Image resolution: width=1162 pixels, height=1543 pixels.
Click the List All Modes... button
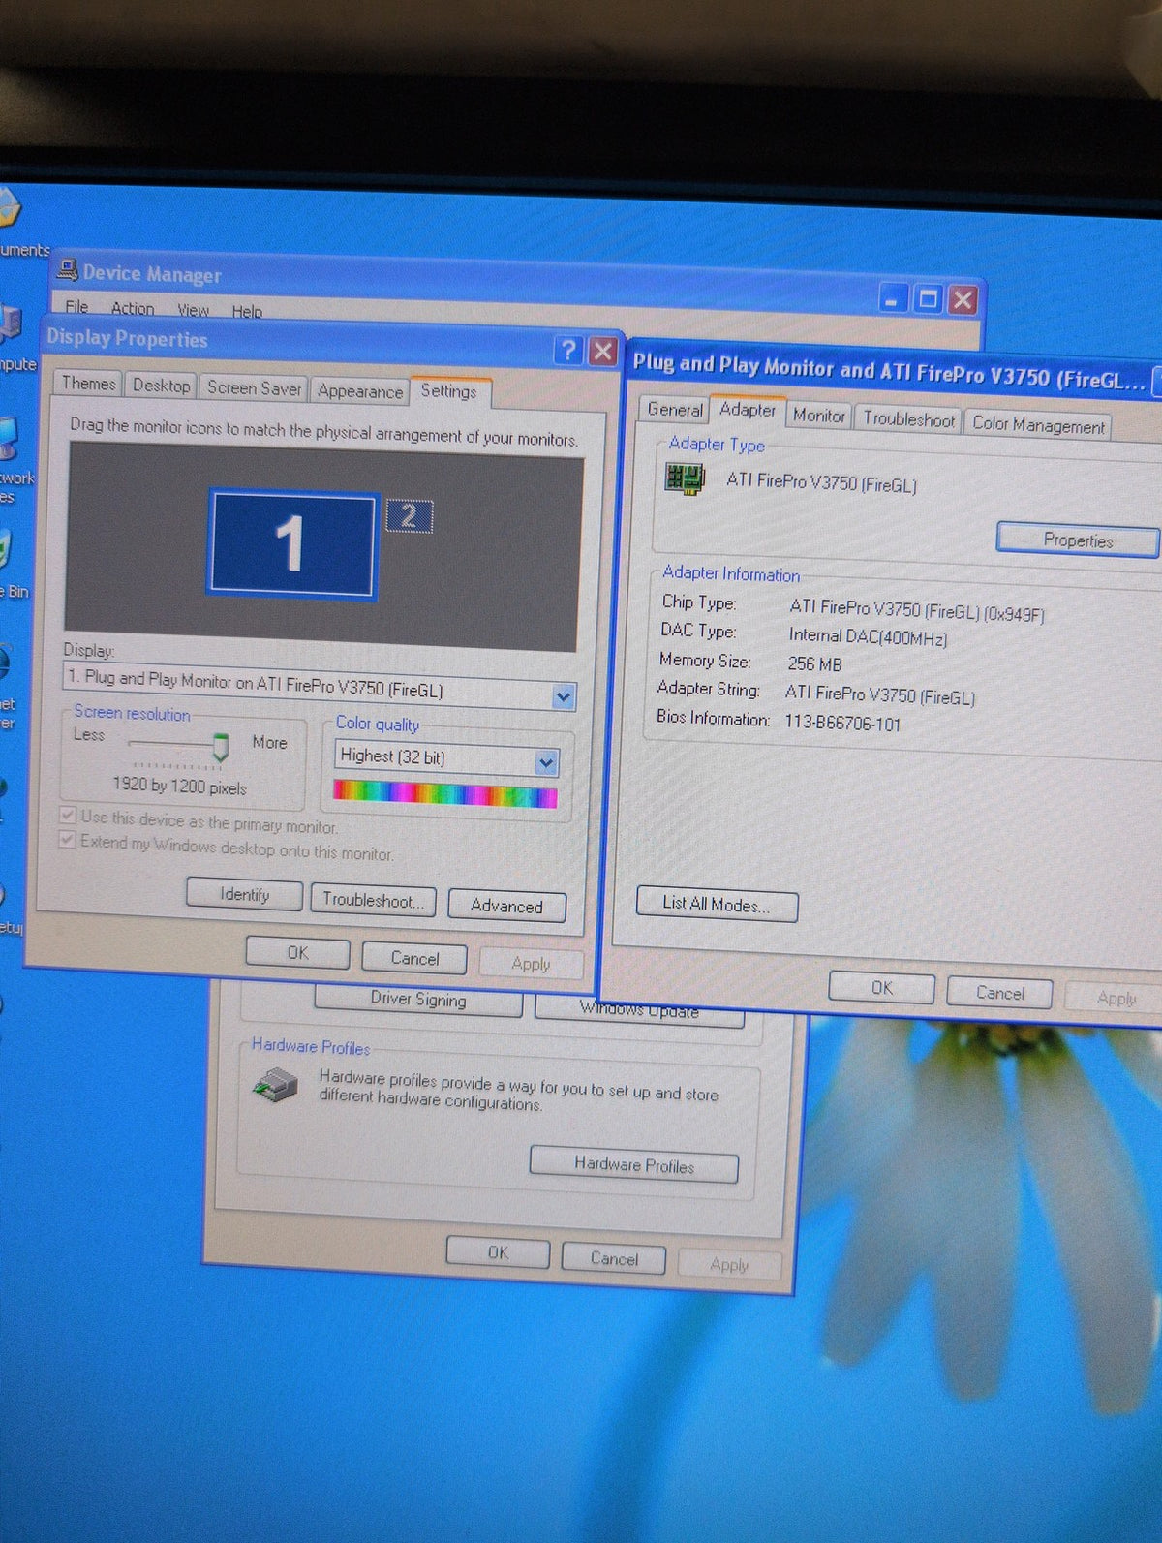click(717, 905)
